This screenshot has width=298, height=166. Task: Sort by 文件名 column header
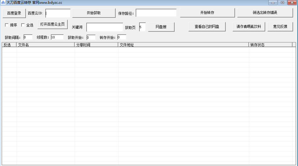(45, 45)
